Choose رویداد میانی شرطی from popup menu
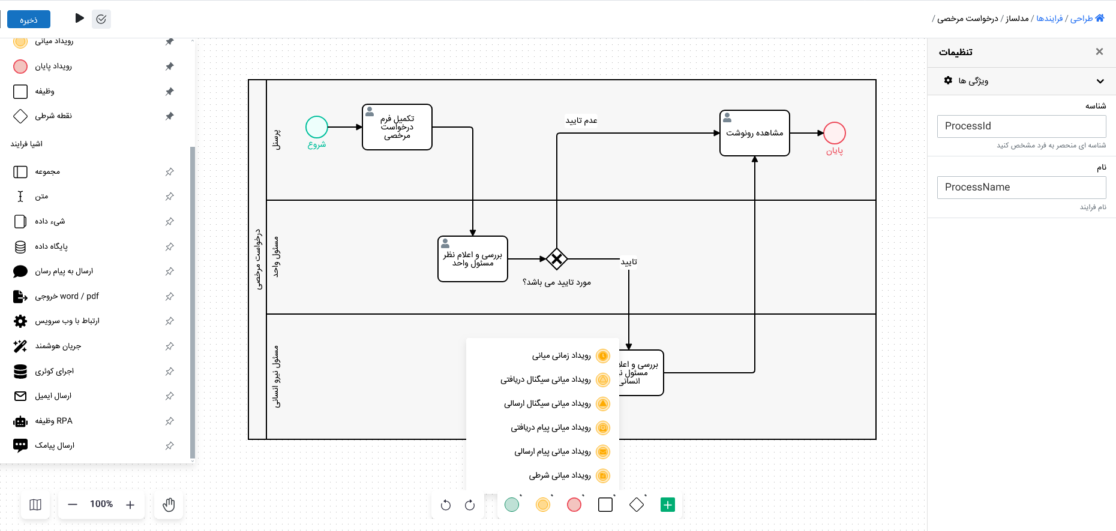Image resolution: width=1116 pixels, height=531 pixels. tap(559, 476)
